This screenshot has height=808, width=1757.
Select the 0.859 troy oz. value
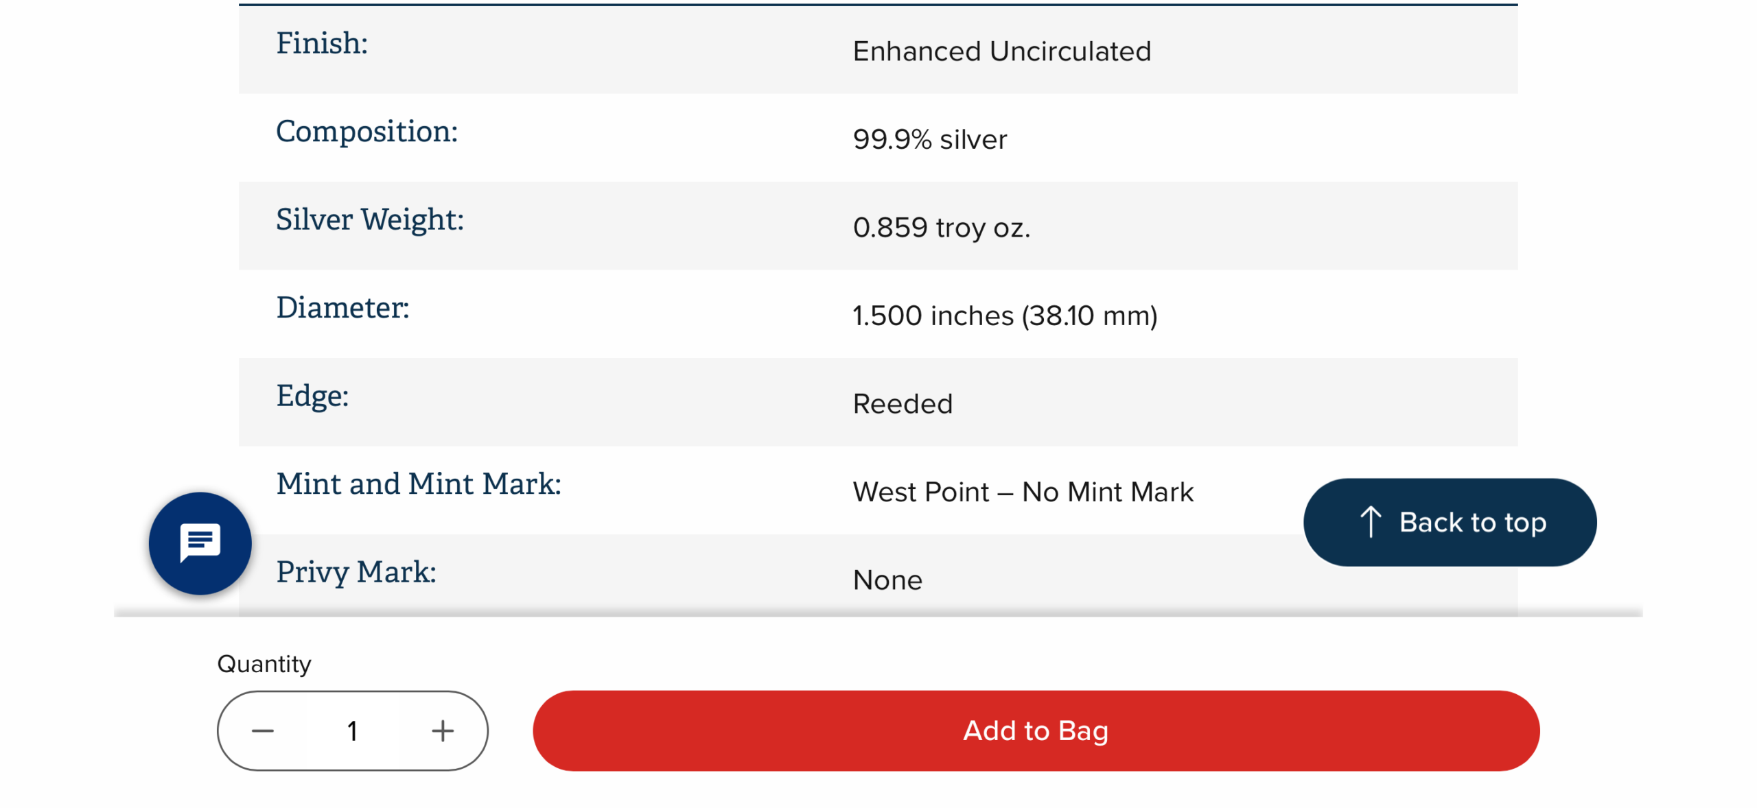click(941, 227)
